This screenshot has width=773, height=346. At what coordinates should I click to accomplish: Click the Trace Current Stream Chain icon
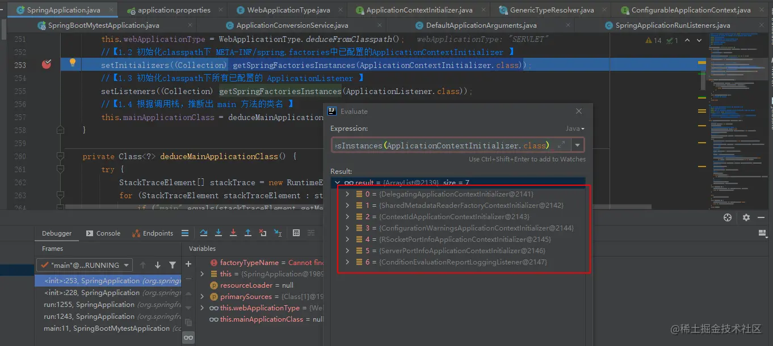(x=312, y=233)
